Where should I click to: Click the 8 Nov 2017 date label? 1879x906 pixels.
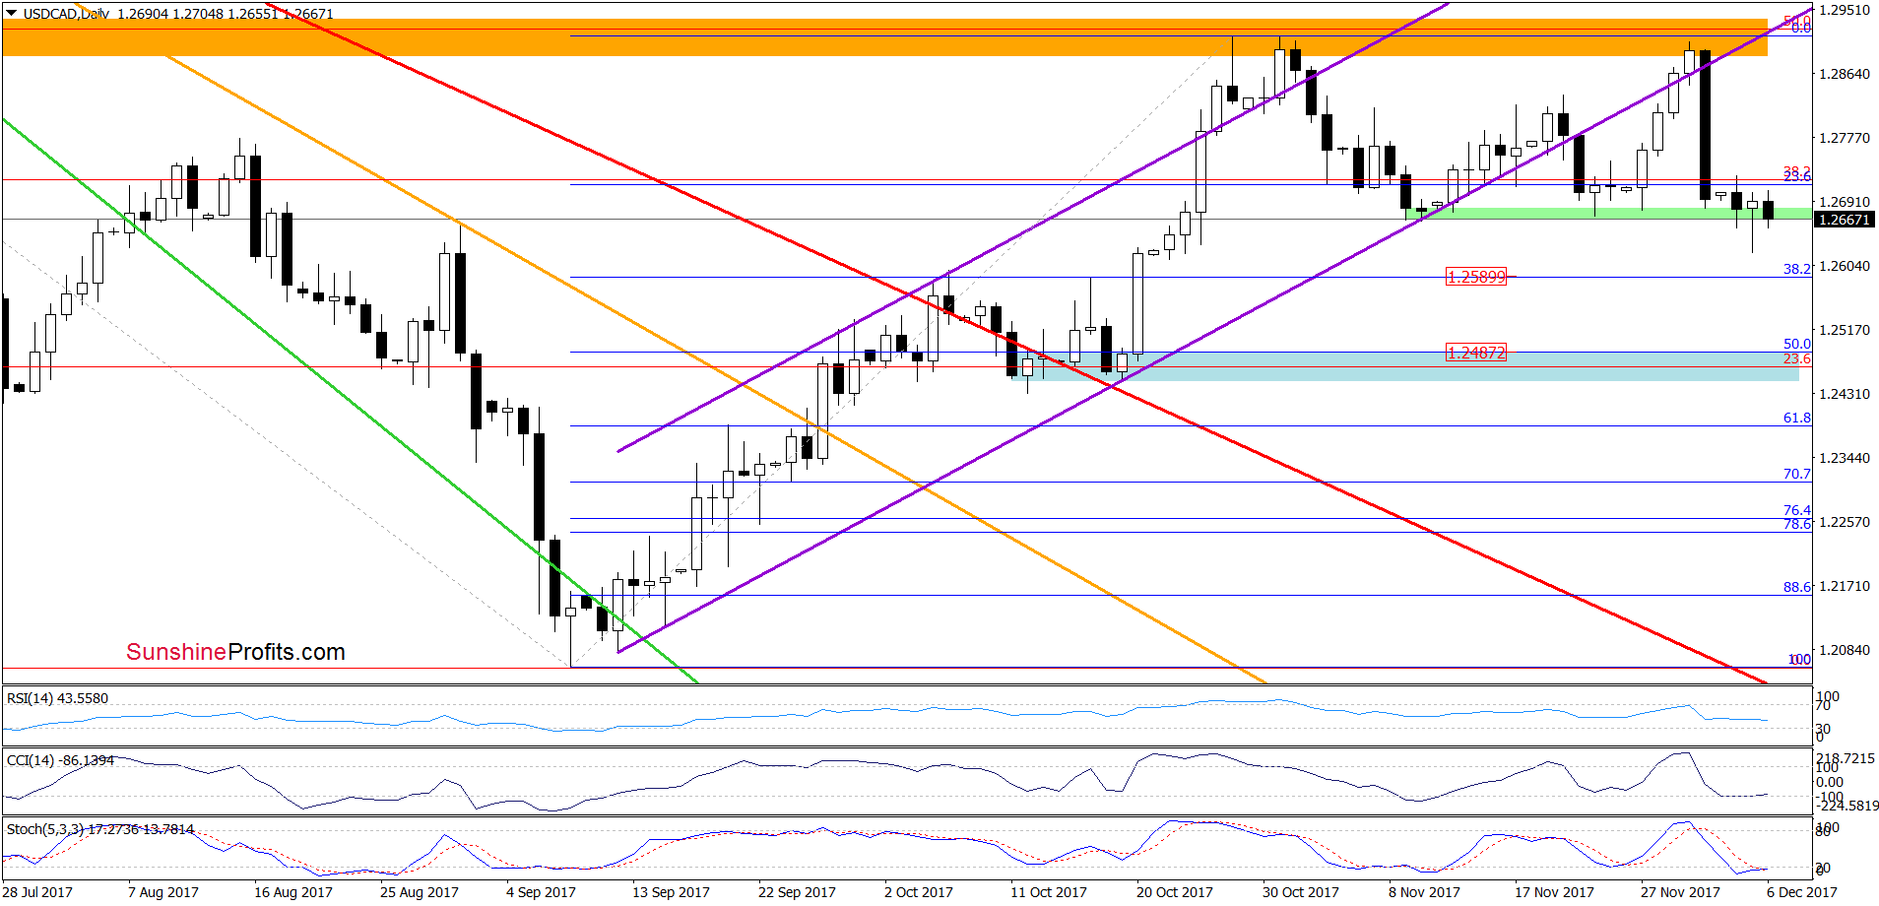click(1424, 892)
